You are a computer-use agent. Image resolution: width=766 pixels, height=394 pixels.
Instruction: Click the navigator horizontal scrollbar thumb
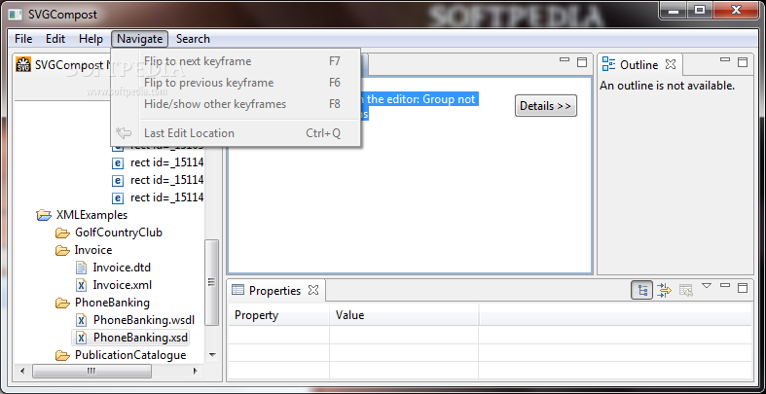pyautogui.click(x=91, y=372)
